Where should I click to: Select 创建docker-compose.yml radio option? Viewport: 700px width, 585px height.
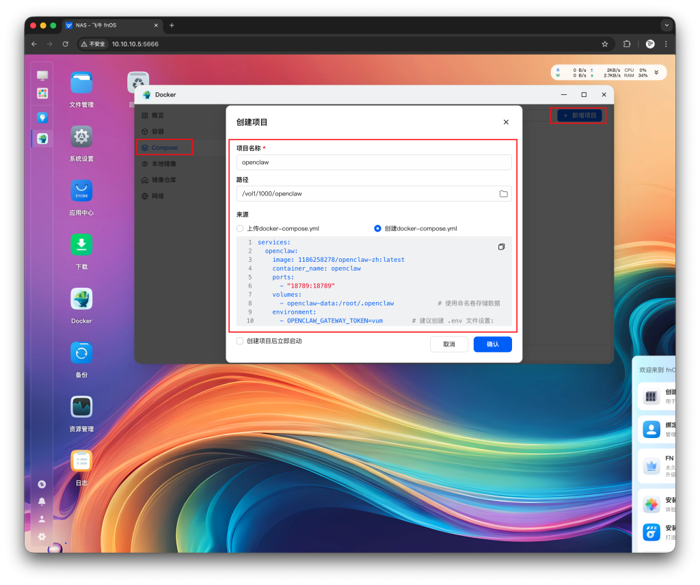coord(377,228)
